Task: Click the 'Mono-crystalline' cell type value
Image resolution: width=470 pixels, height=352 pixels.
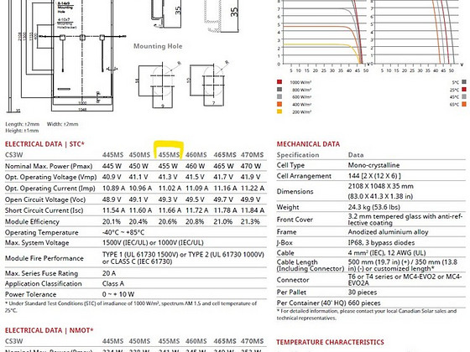Action: (373, 165)
